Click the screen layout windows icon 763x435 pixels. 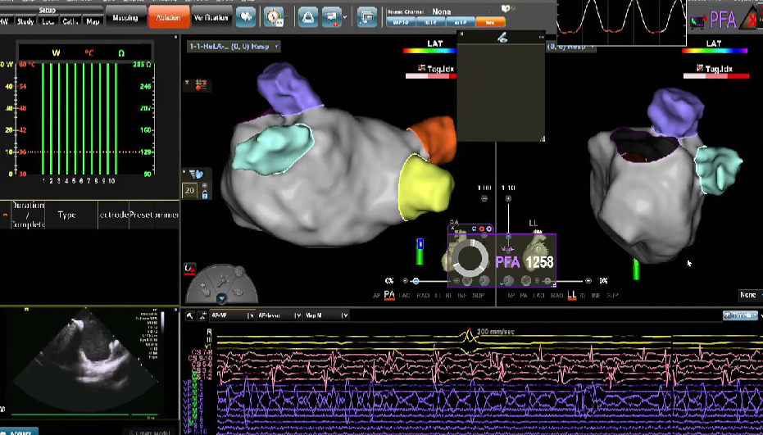click(367, 16)
